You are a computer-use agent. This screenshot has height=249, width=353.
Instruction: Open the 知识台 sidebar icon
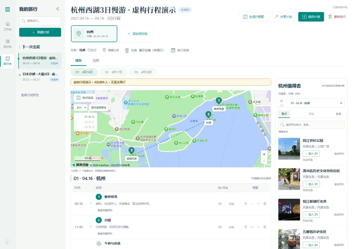[x=8, y=43]
